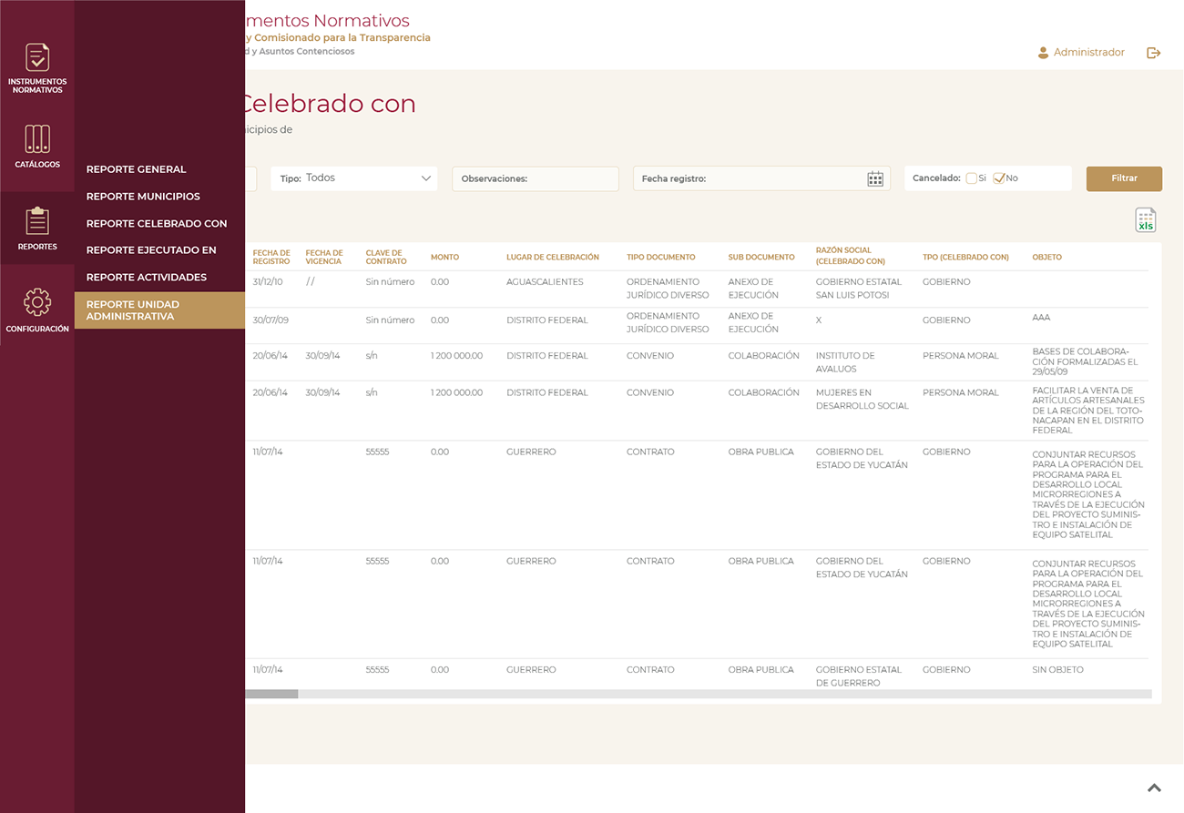1184x813 pixels.
Task: Open Reporte Unidad Administrativa item
Action: 133,310
